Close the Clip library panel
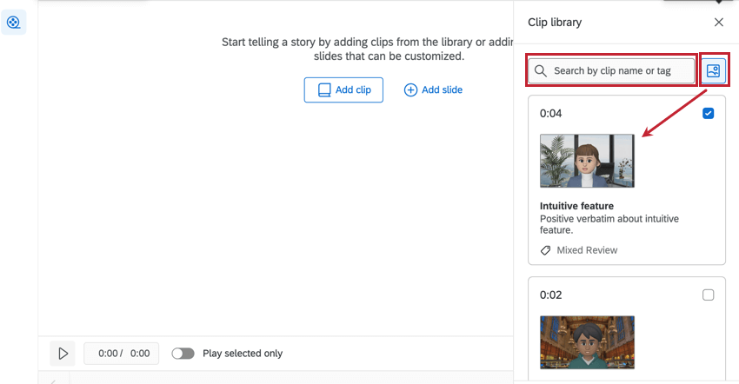739x384 pixels. [x=718, y=23]
